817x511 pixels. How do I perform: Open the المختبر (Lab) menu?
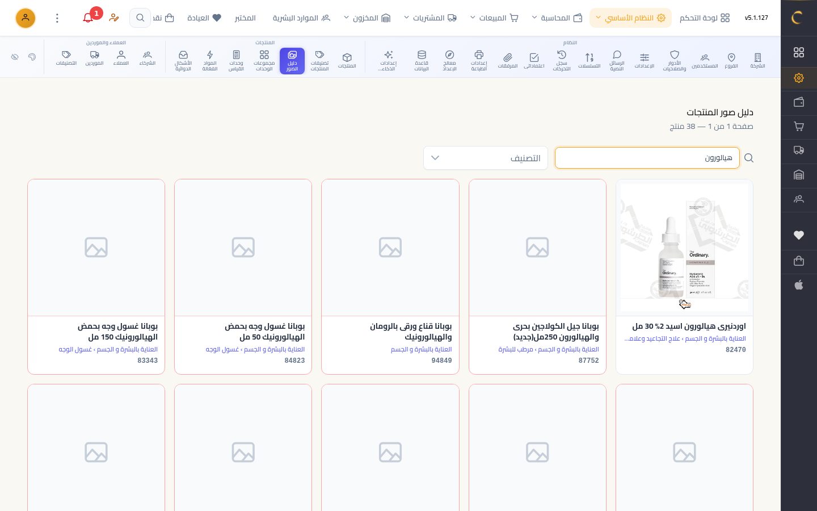click(x=245, y=18)
